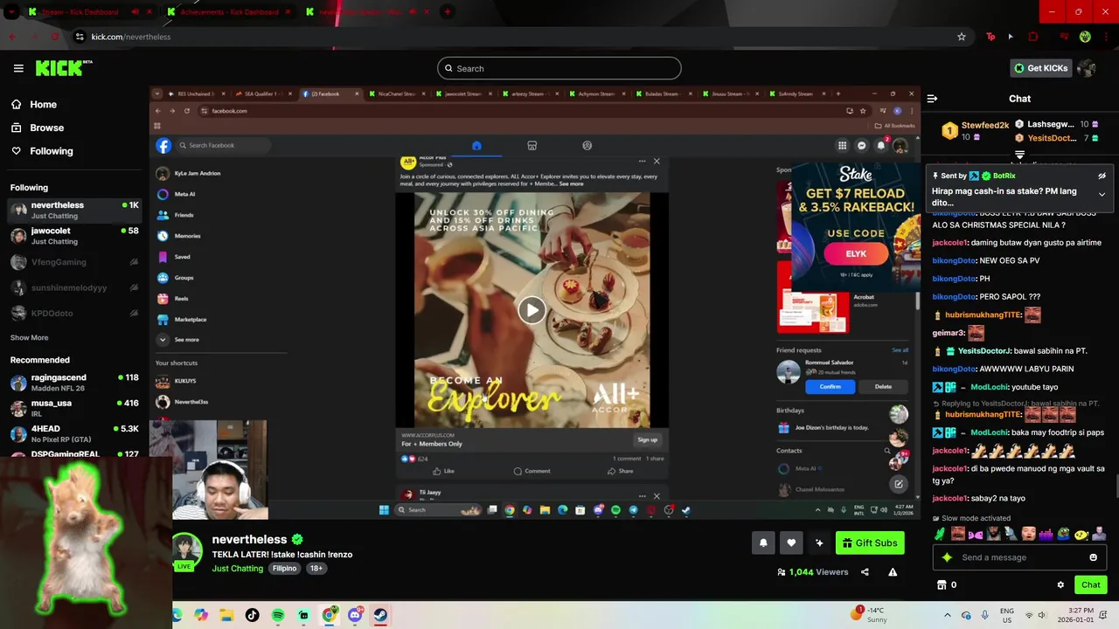The width and height of the screenshot is (1119, 629).
Task: Select nevertheless in Following list
Action: click(73, 211)
